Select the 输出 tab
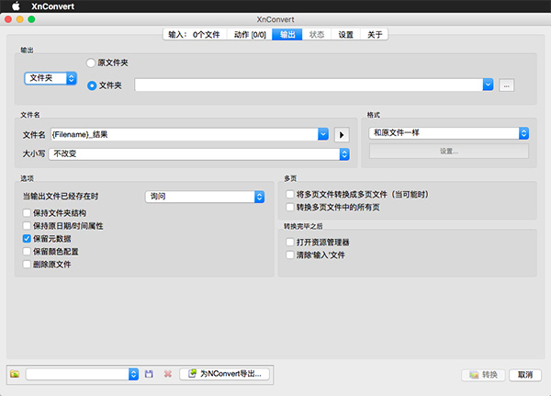Image resolution: width=551 pixels, height=396 pixels. click(287, 35)
